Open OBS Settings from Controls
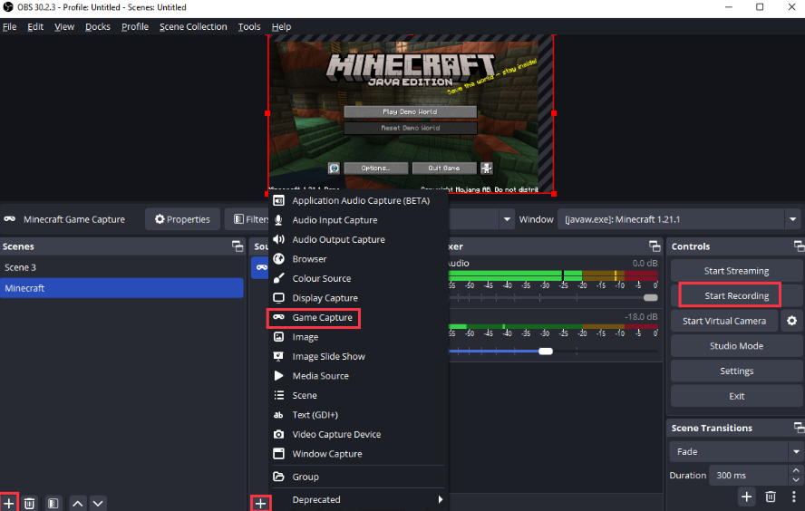This screenshot has height=511, width=805. click(x=736, y=371)
